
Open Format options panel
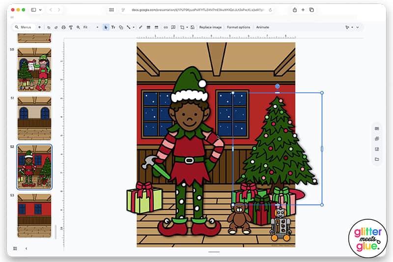tap(238, 27)
